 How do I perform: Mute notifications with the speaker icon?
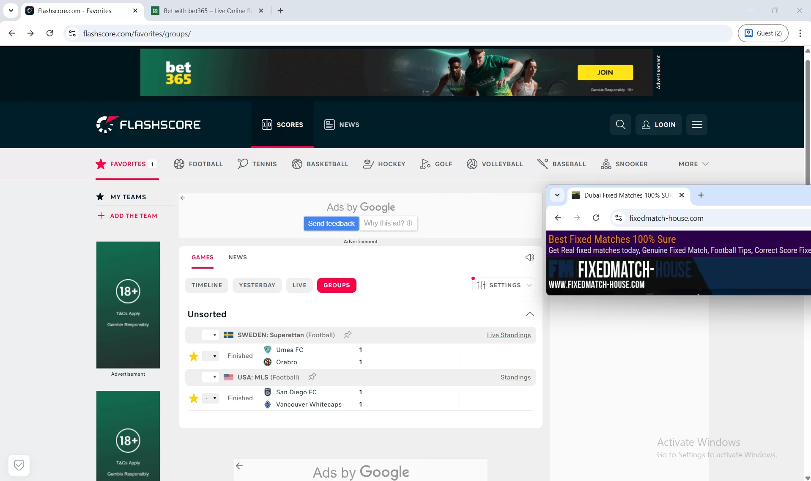(x=529, y=257)
